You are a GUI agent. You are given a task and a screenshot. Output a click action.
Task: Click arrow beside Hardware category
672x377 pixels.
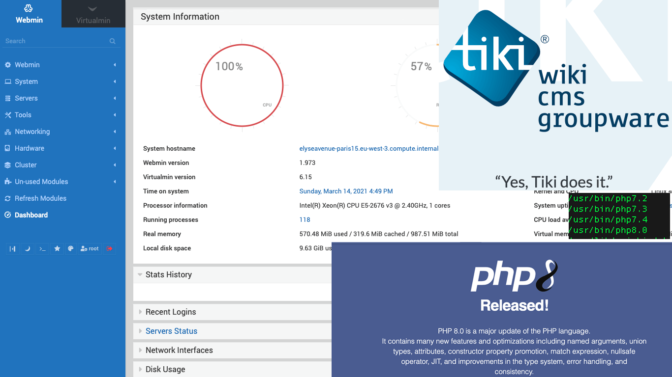[x=115, y=148]
